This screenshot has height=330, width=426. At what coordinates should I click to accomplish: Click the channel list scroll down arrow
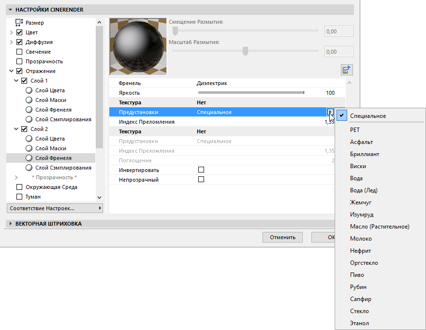click(x=99, y=197)
